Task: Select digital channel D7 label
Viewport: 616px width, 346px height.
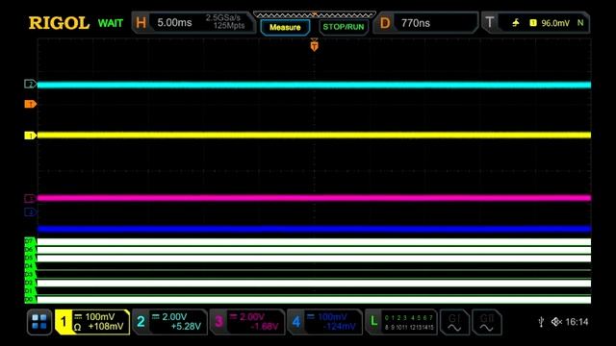Action: click(x=30, y=241)
